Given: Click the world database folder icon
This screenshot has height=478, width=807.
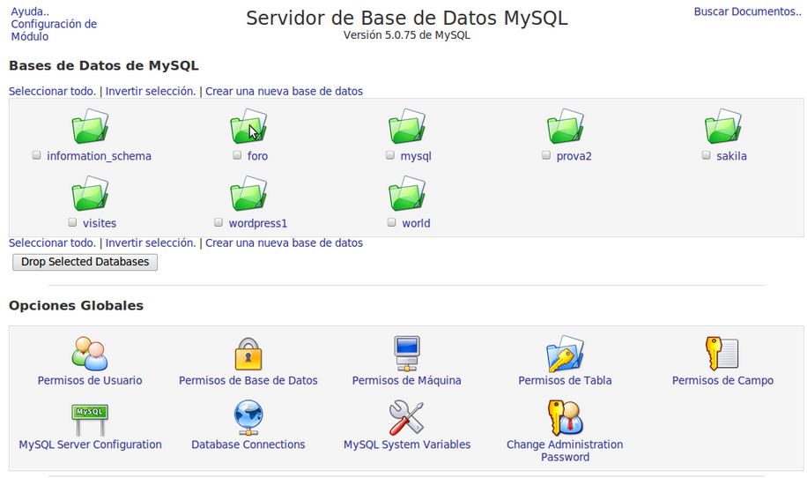Looking at the screenshot, I should coord(406,195).
